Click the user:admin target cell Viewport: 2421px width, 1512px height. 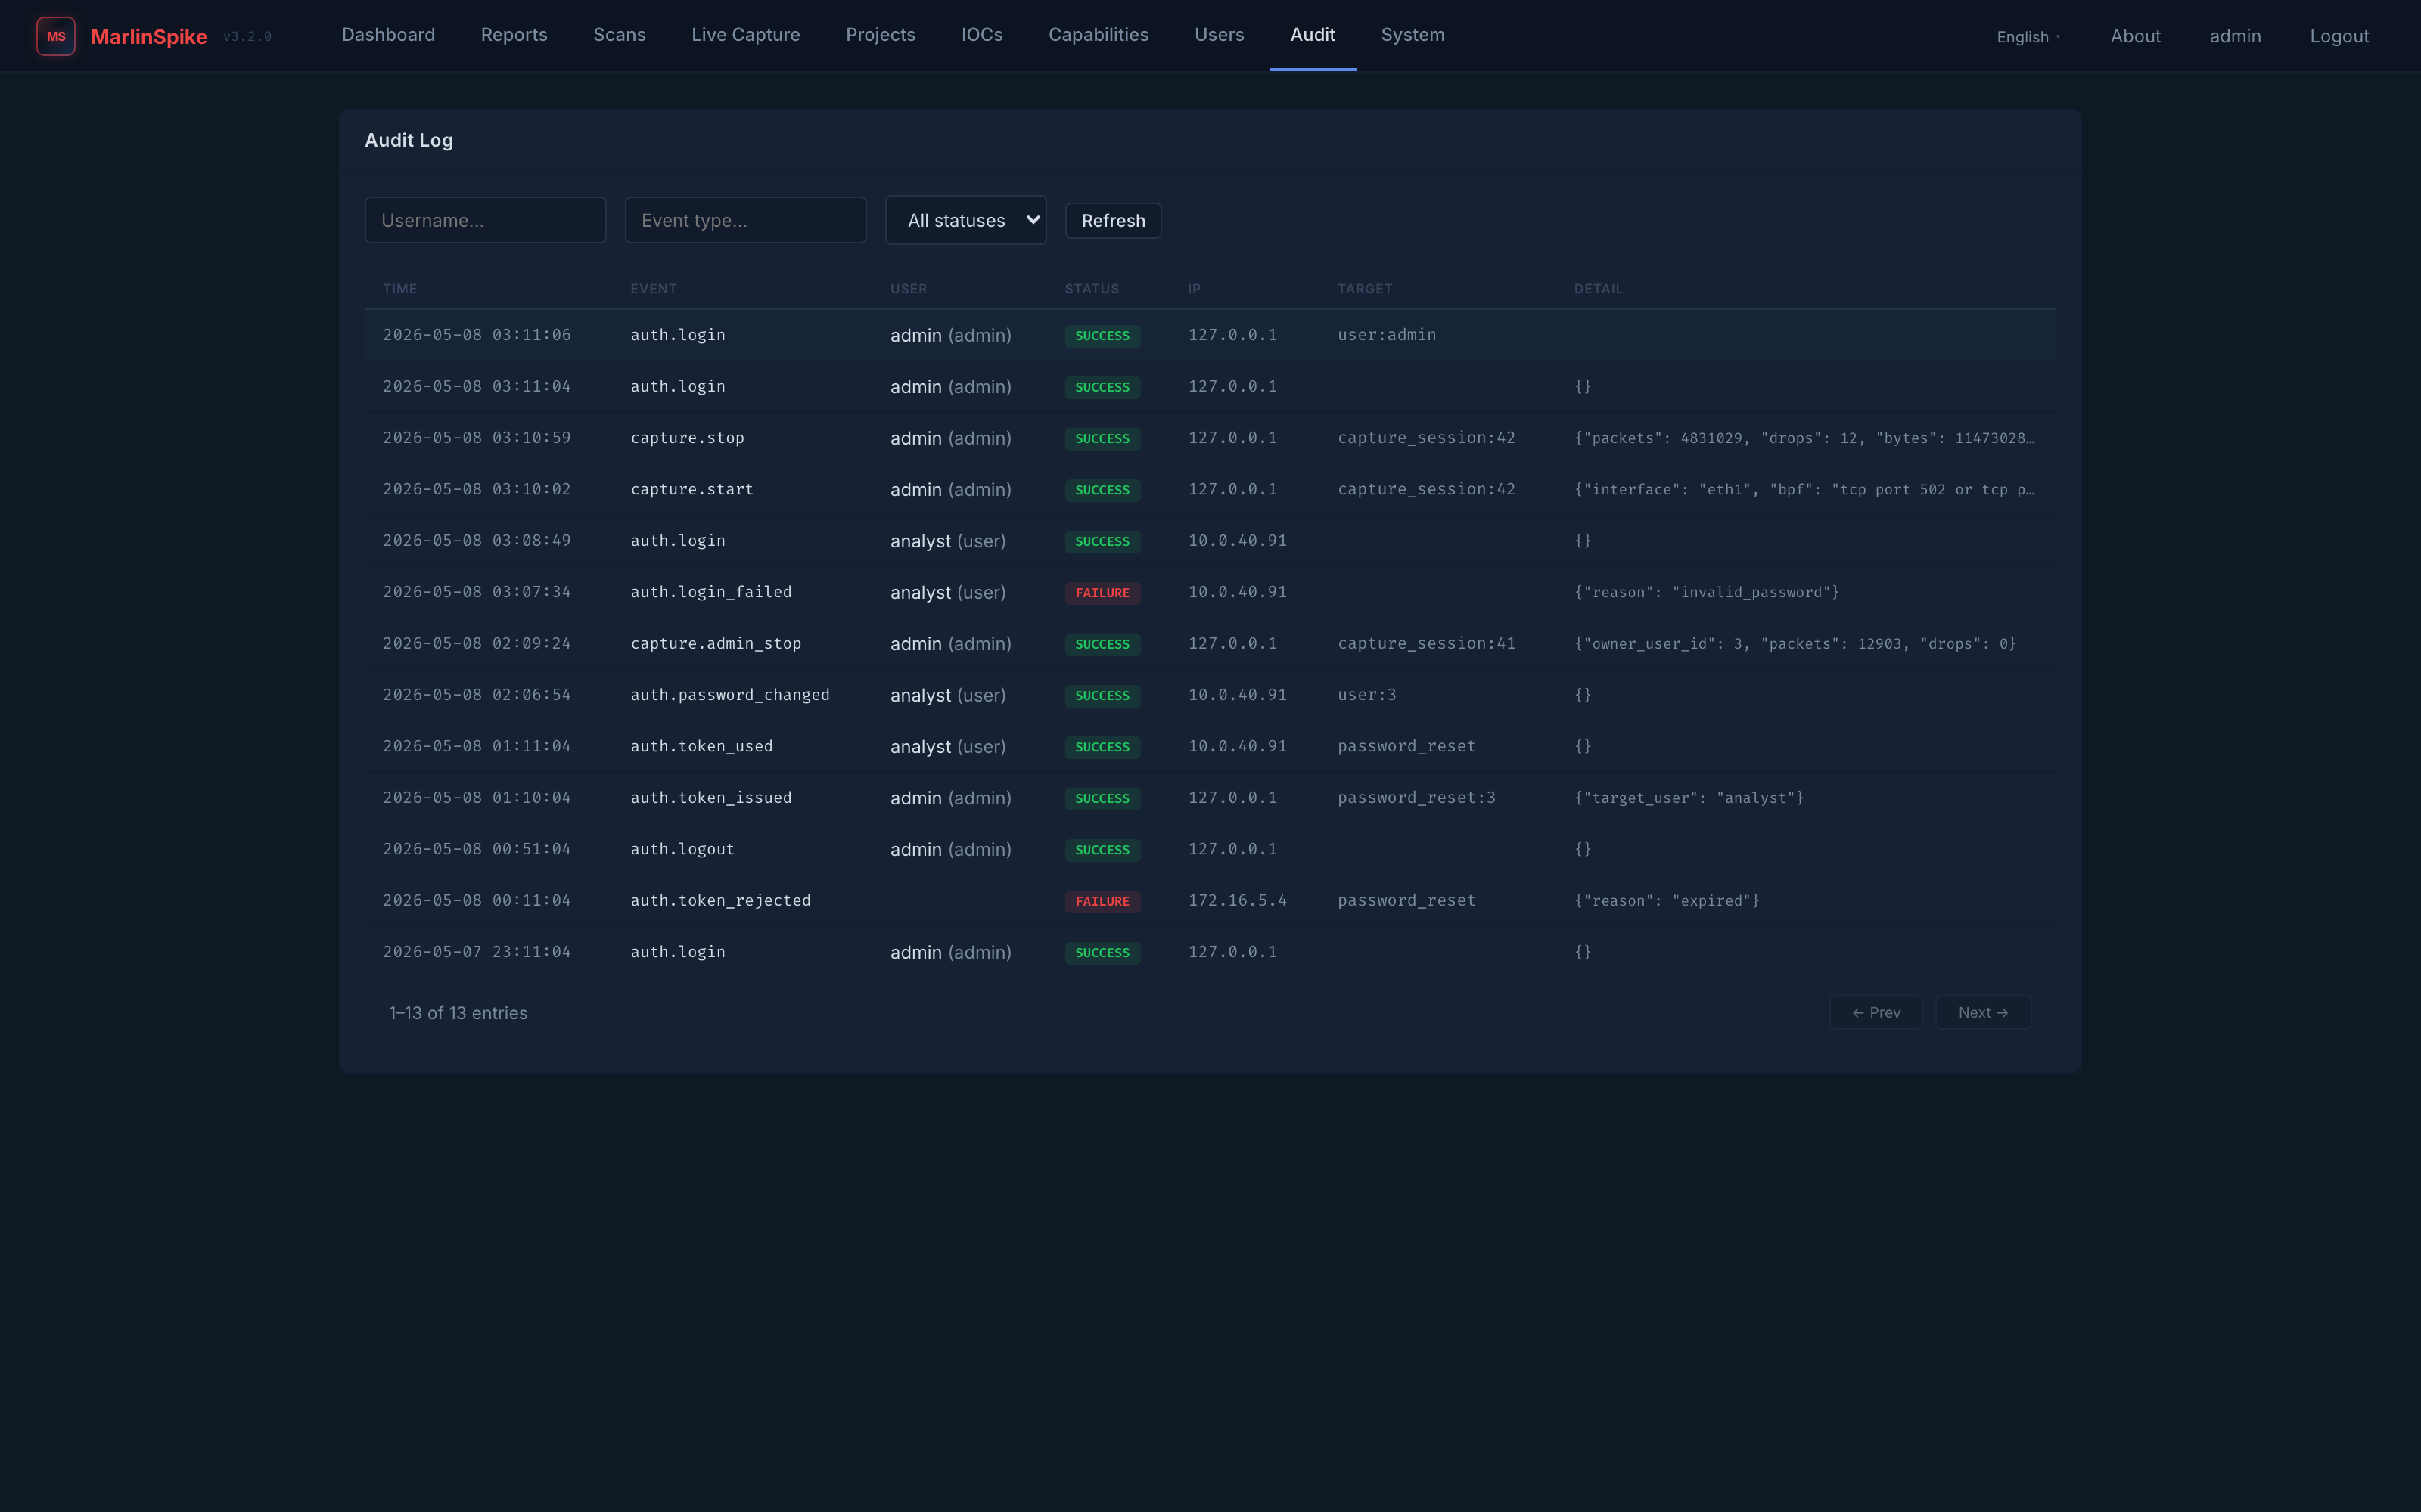(1387, 335)
